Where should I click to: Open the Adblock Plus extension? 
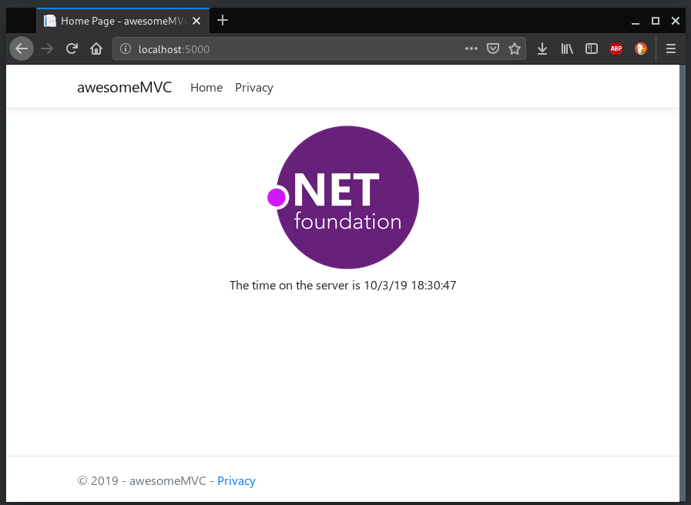(x=616, y=48)
